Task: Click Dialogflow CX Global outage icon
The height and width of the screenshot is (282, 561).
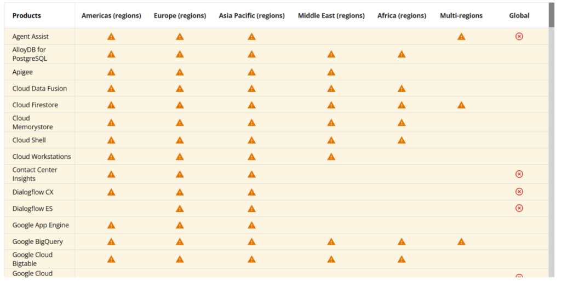Action: point(519,192)
